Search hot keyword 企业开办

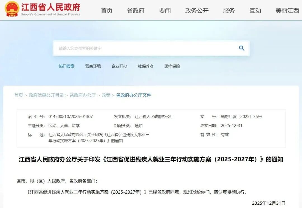pos(119,66)
